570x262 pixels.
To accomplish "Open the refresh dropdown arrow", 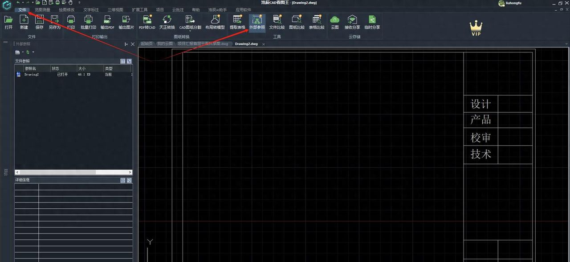I will tap(33, 52).
